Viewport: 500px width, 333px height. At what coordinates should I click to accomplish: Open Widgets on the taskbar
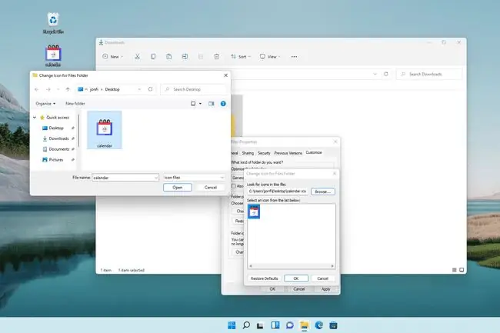pyautogui.click(x=275, y=325)
